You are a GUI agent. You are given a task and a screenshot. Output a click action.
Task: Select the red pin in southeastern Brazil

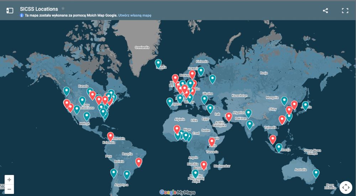click(139, 163)
